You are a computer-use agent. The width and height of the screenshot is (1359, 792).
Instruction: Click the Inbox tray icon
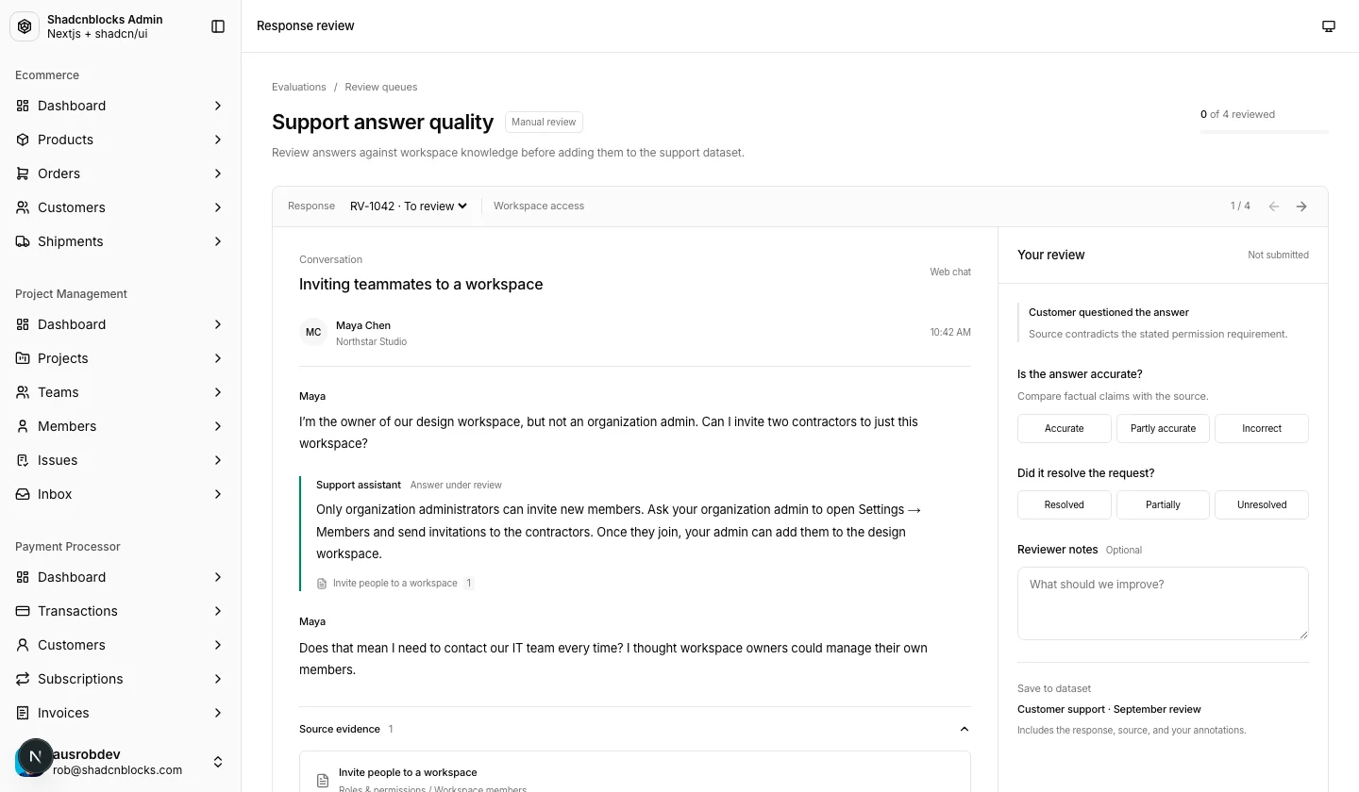pyautogui.click(x=23, y=494)
